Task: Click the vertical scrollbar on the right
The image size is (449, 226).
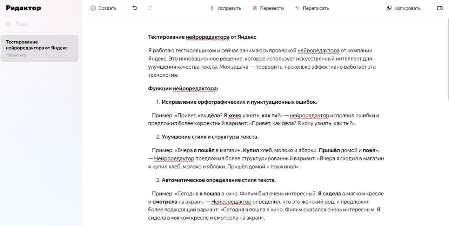Action: pos(447,56)
